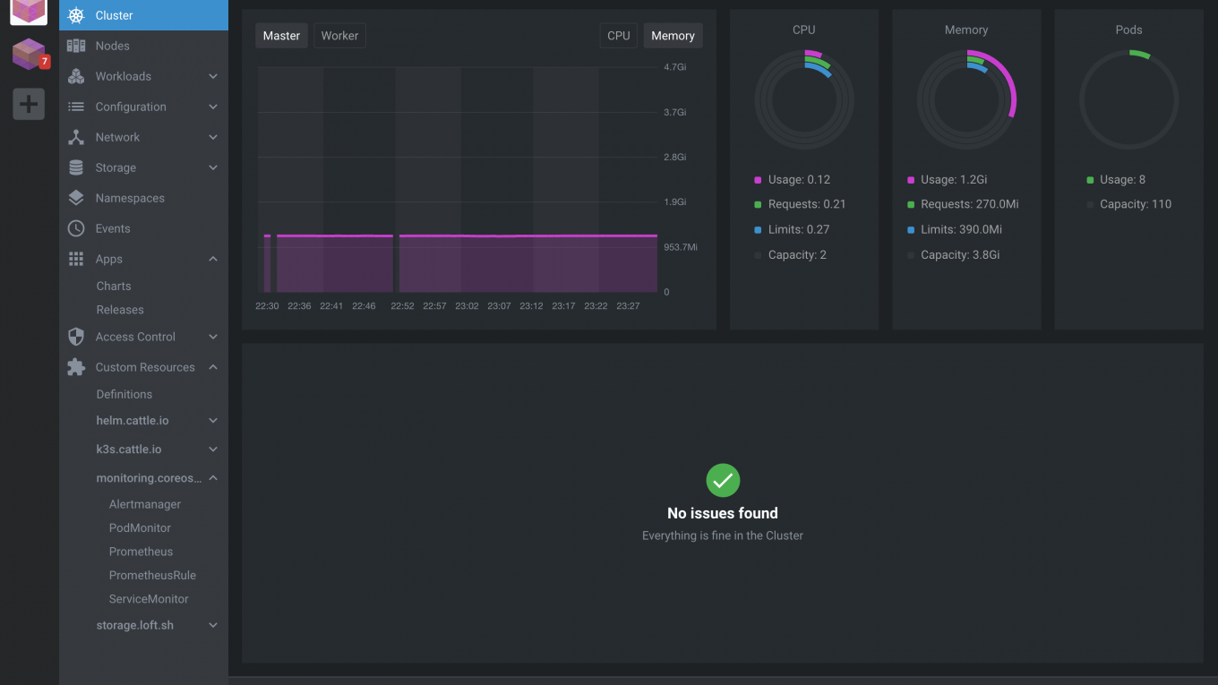Open Charts under Apps
Image resolution: width=1218 pixels, height=685 pixels.
[114, 286]
